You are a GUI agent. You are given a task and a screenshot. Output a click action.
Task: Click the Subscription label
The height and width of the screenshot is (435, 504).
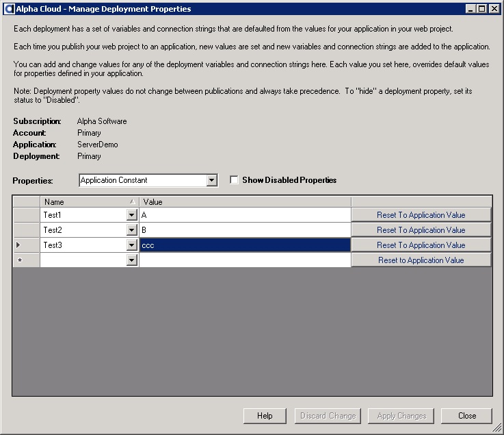pos(37,121)
